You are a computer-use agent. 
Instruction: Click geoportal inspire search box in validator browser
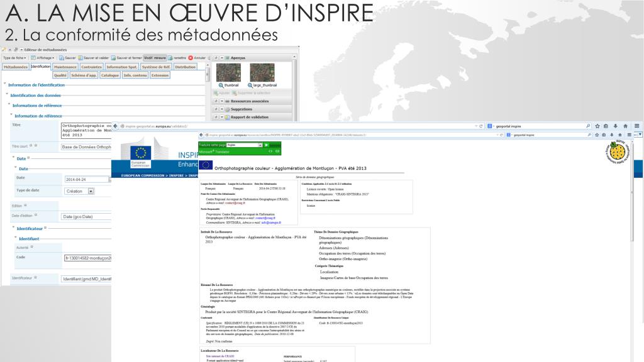[x=539, y=126]
